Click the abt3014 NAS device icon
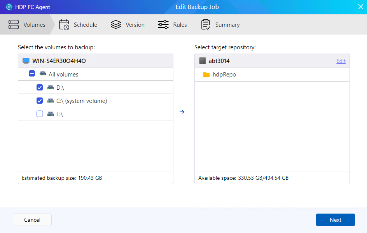 [202, 61]
